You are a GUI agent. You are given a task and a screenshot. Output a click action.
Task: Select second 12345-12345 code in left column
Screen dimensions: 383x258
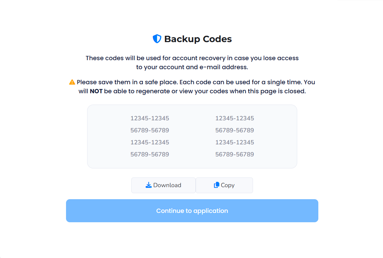150,142
